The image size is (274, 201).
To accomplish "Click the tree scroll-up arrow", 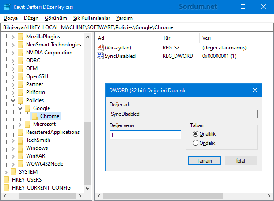I will pyautogui.click(x=88, y=37).
